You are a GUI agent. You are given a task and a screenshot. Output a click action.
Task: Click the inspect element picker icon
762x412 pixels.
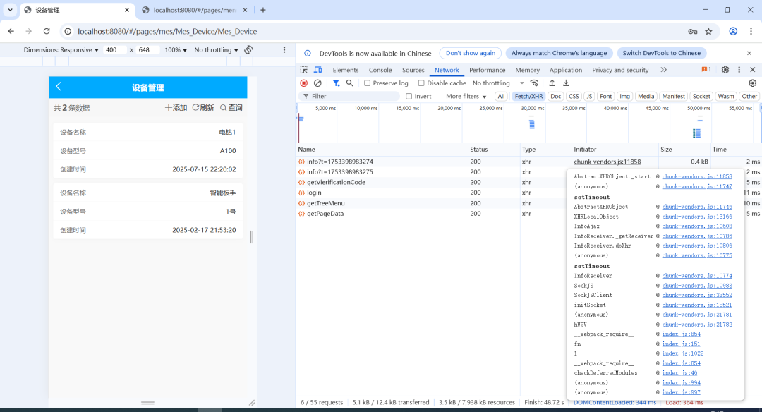coord(304,70)
